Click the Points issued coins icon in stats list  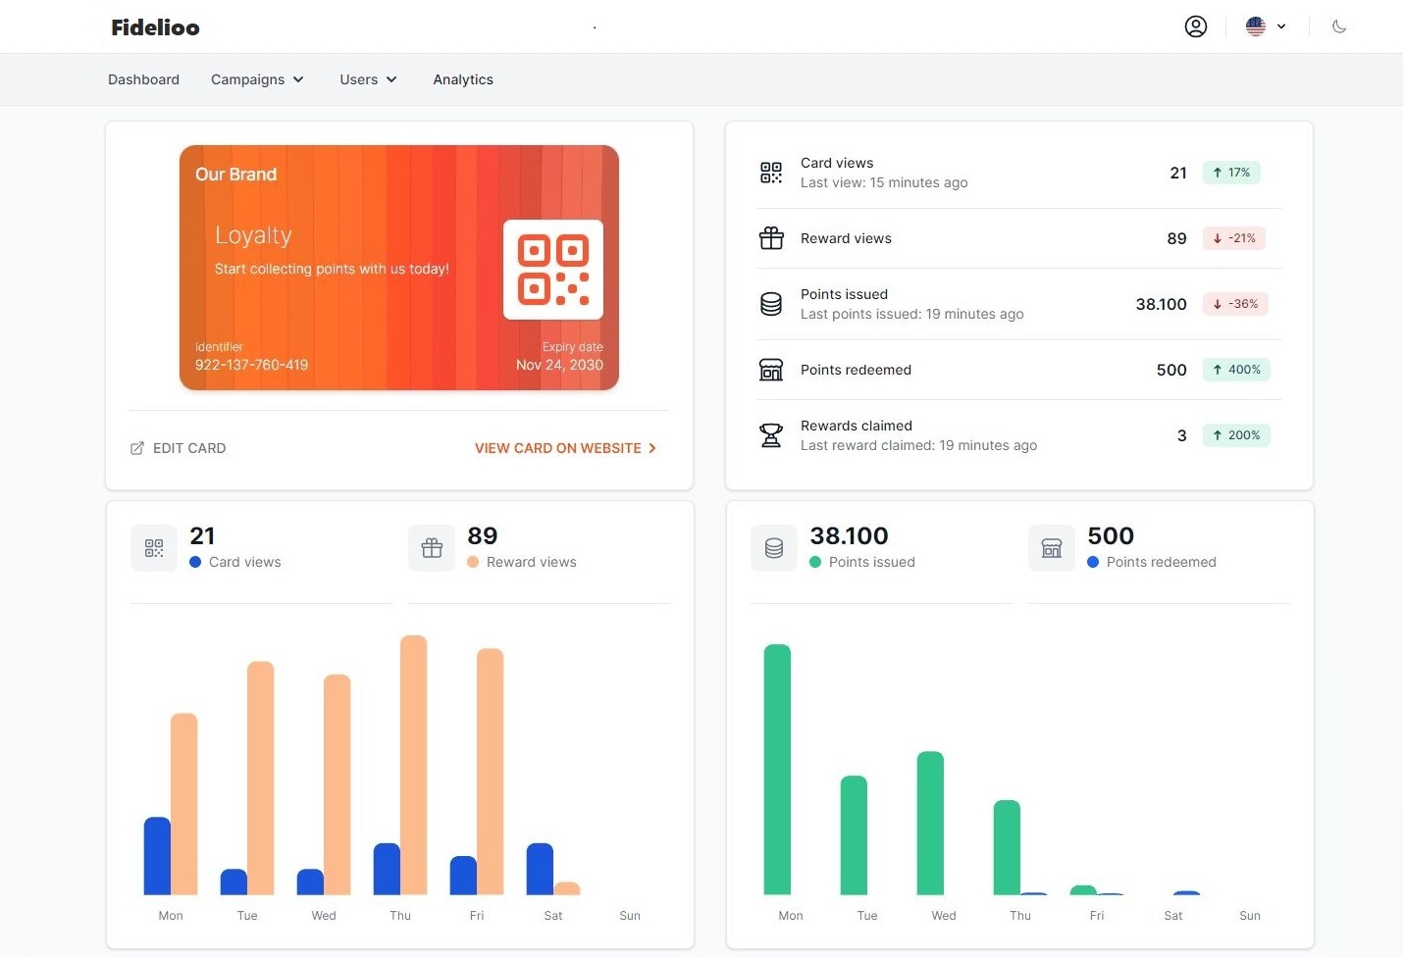coord(771,304)
